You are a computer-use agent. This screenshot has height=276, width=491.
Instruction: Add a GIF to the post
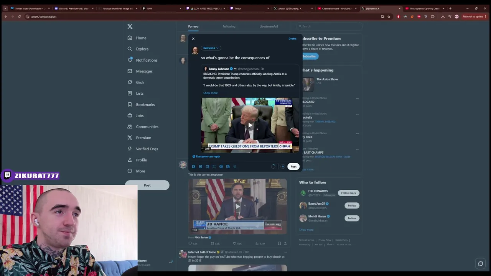tap(200, 167)
